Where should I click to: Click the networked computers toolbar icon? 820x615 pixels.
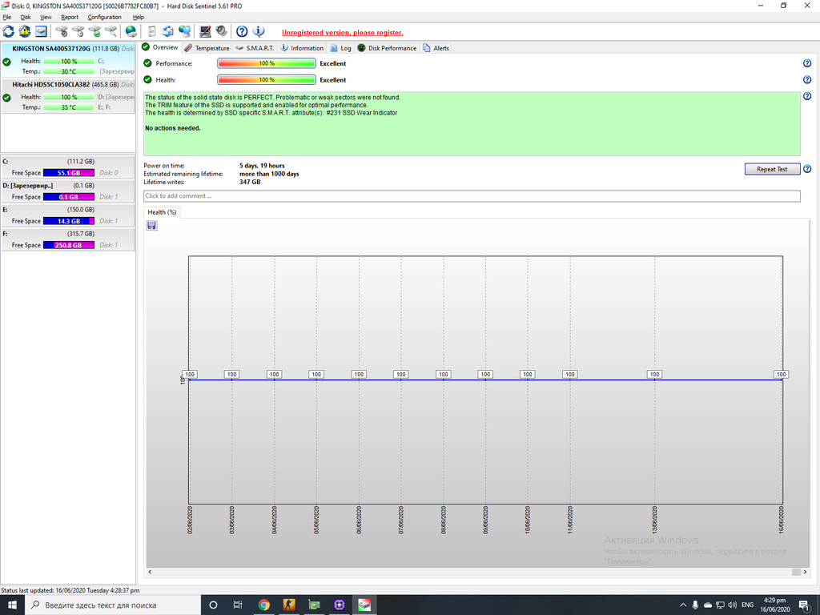184,31
